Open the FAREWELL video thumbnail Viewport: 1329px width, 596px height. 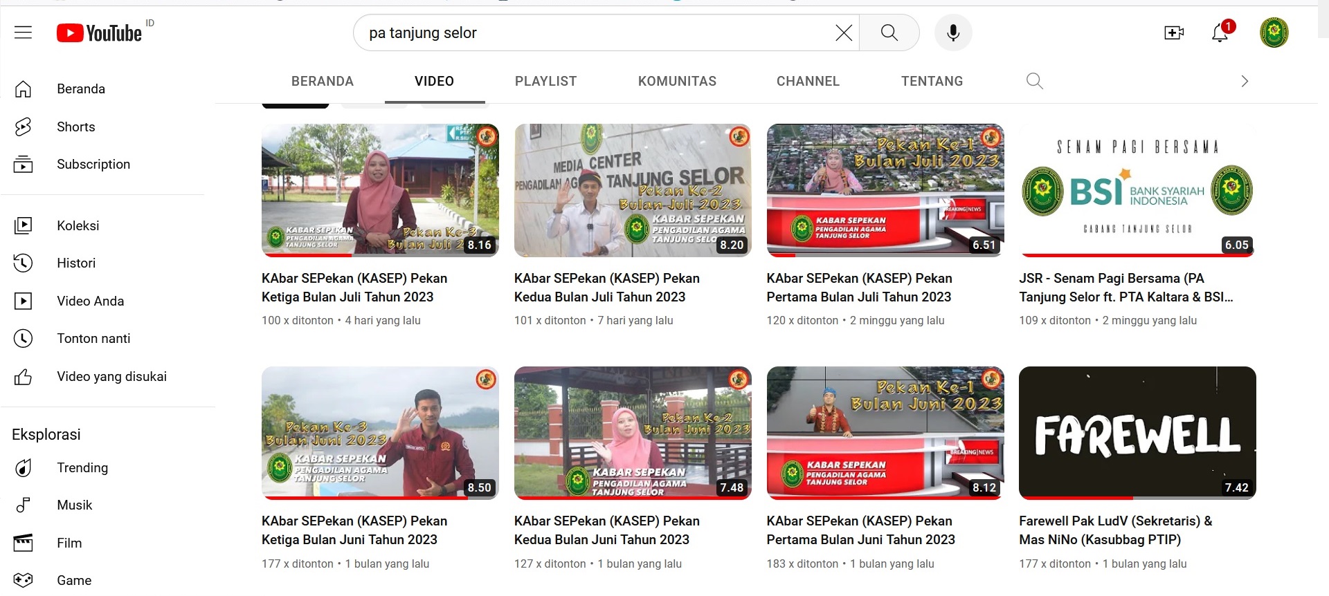click(x=1137, y=433)
